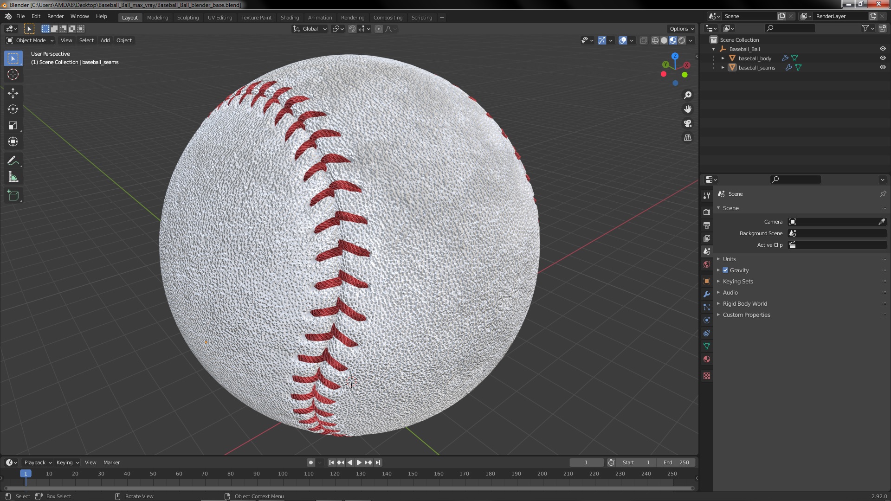The height and width of the screenshot is (501, 891).
Task: Toggle camera view in viewport
Action: (688, 123)
